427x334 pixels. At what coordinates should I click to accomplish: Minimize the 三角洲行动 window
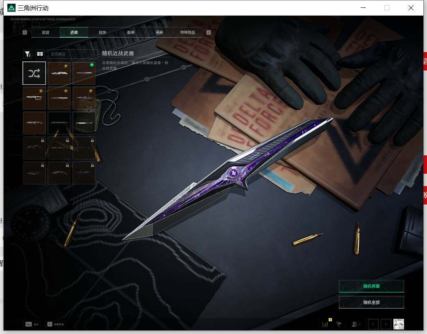363,8
